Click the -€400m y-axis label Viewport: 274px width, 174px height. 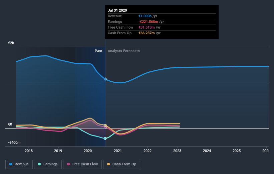(x=14, y=142)
